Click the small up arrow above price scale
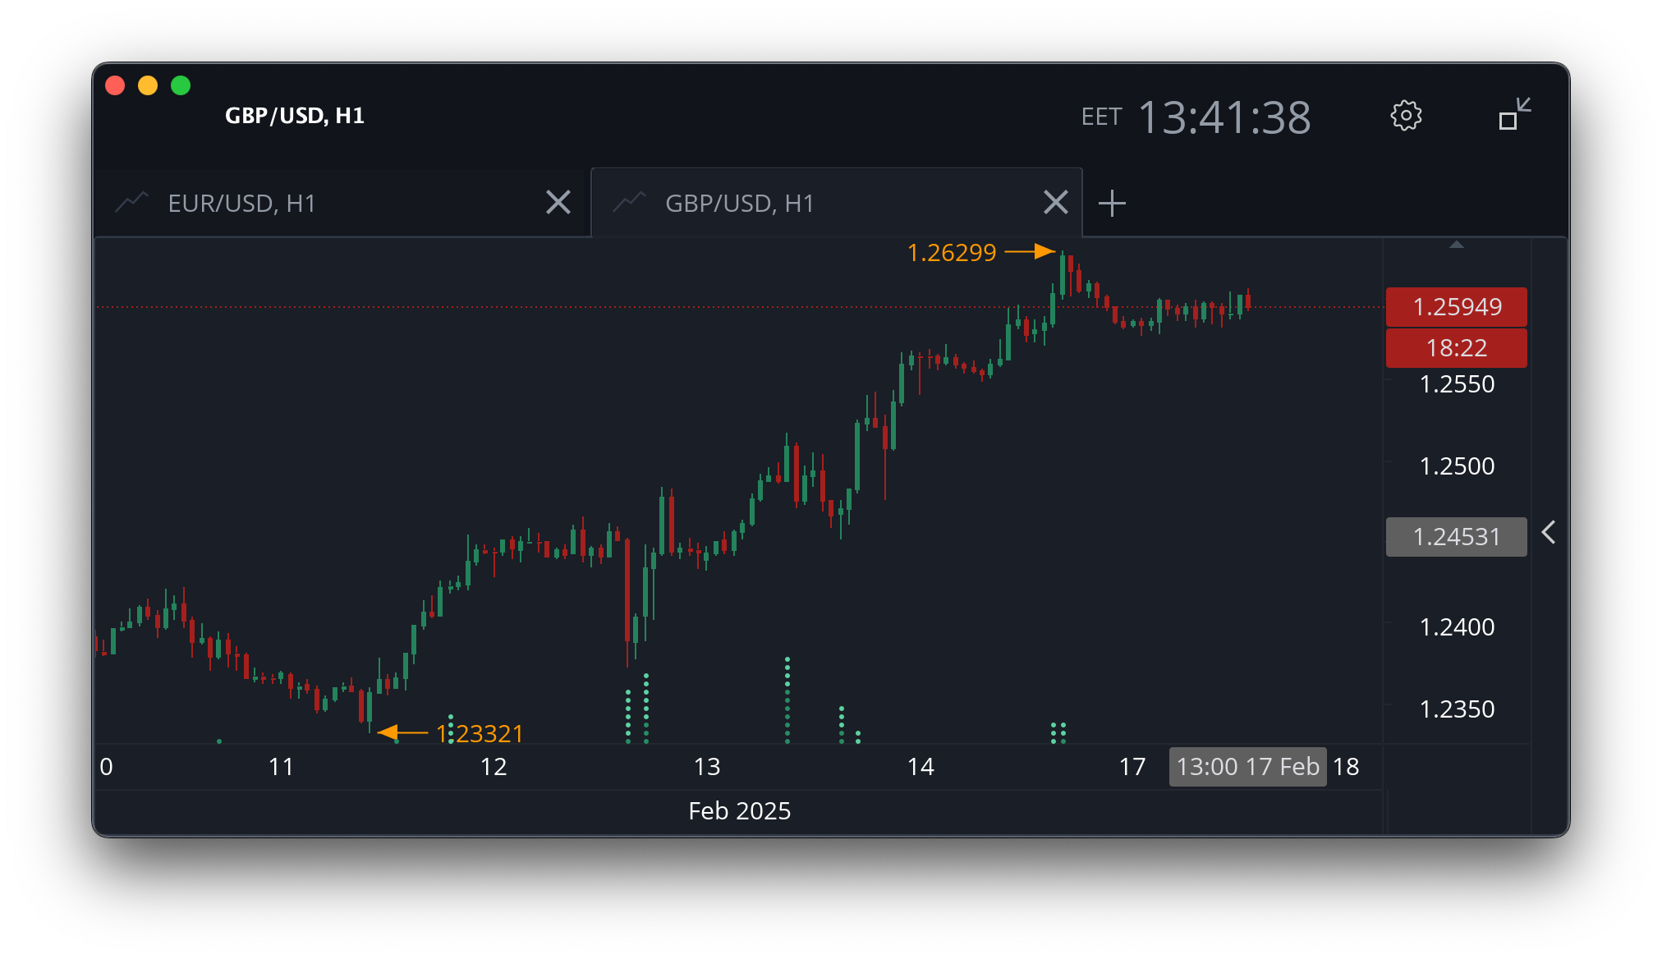 point(1457,245)
